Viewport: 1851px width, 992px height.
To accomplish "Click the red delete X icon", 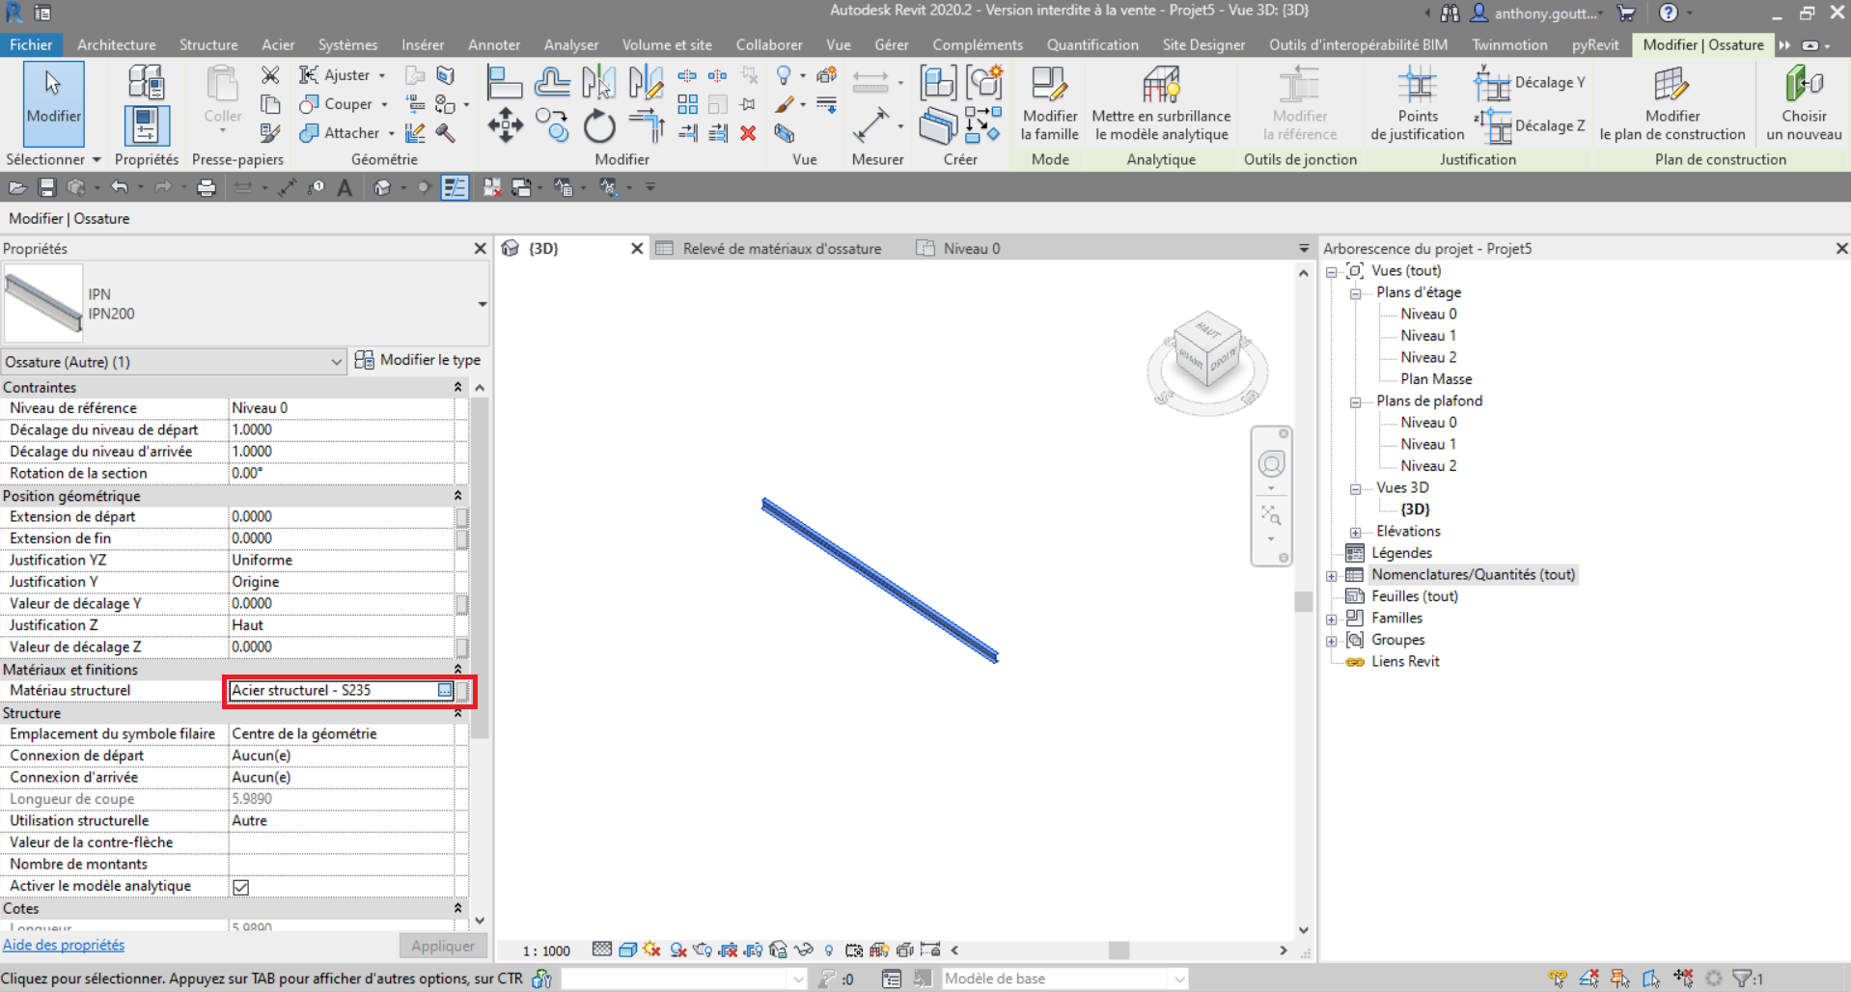I will pyautogui.click(x=748, y=133).
